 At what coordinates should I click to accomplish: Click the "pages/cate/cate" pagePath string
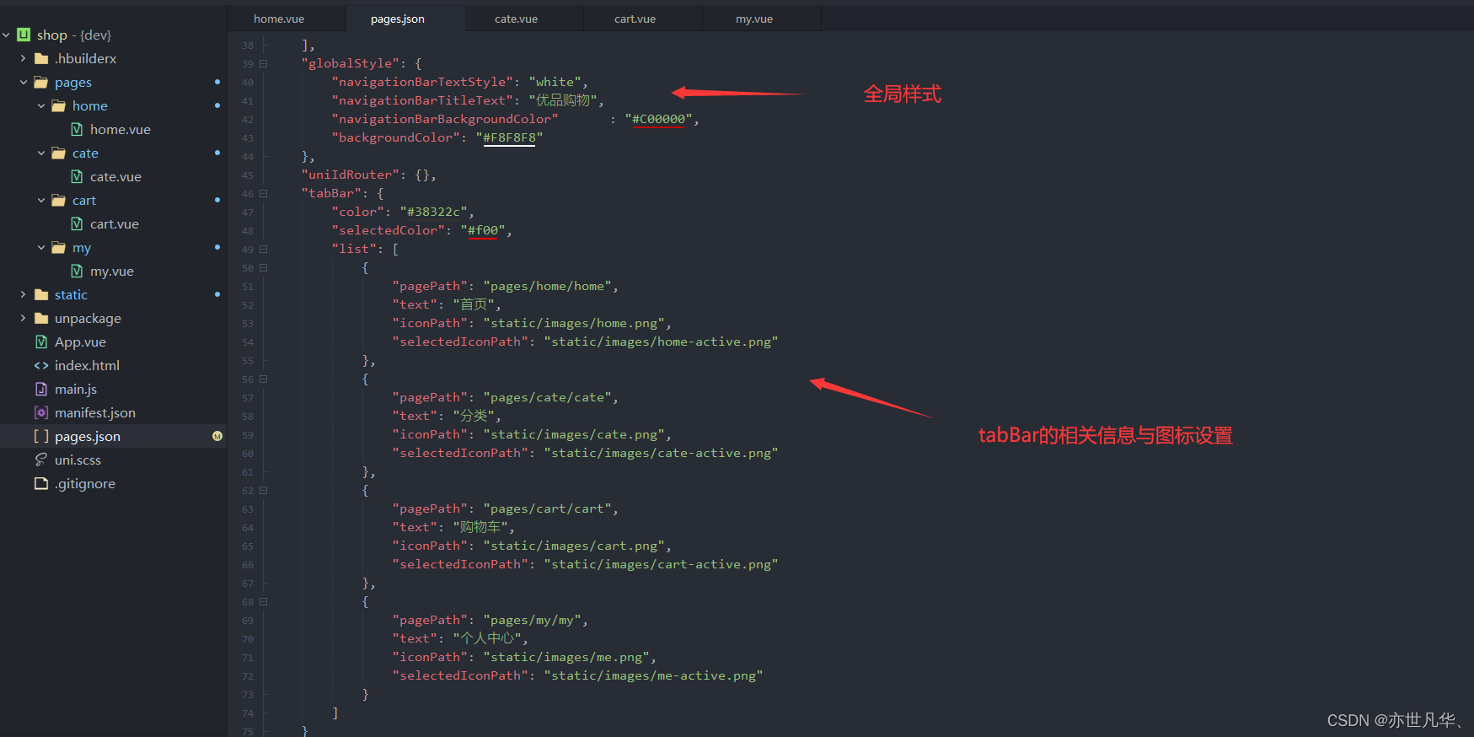(x=548, y=397)
